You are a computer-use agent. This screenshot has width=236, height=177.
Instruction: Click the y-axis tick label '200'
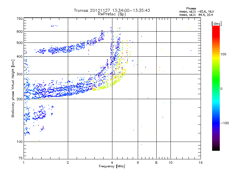19,99
